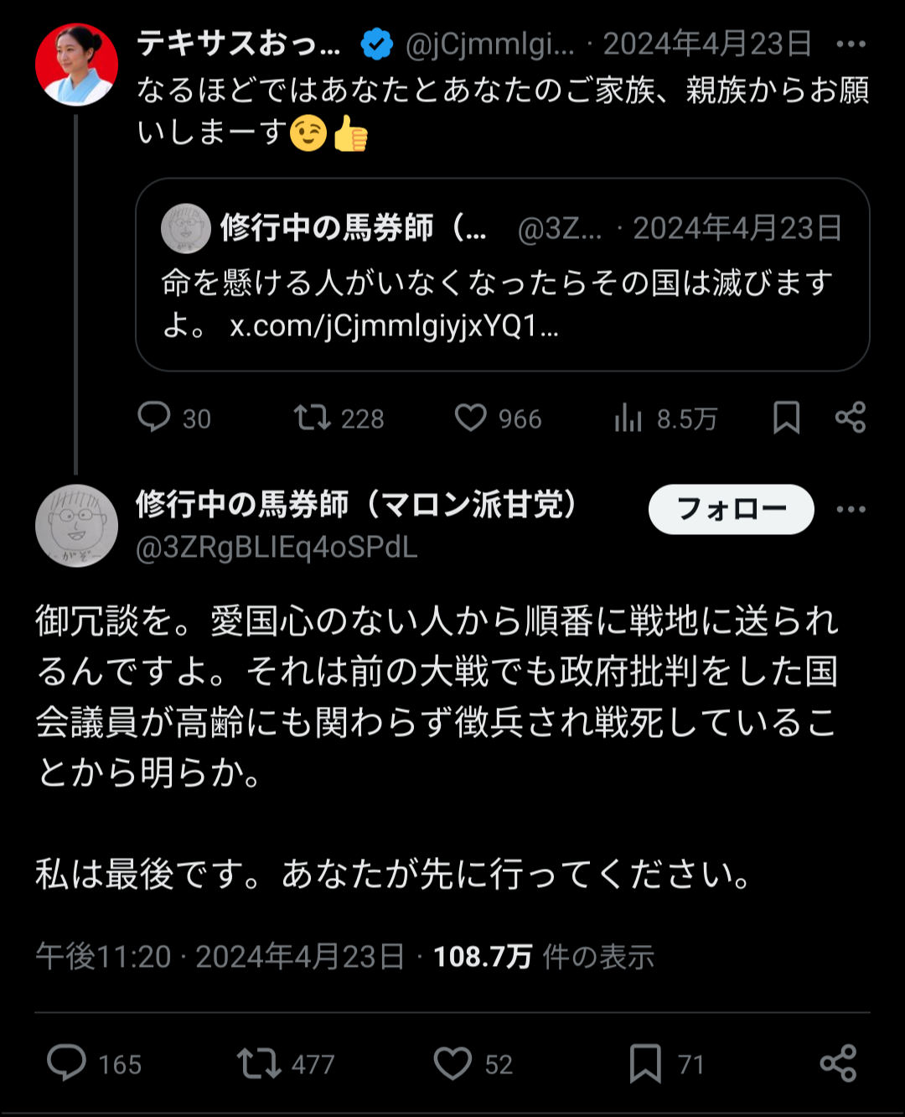Retweet the top parent tweet

click(x=312, y=417)
